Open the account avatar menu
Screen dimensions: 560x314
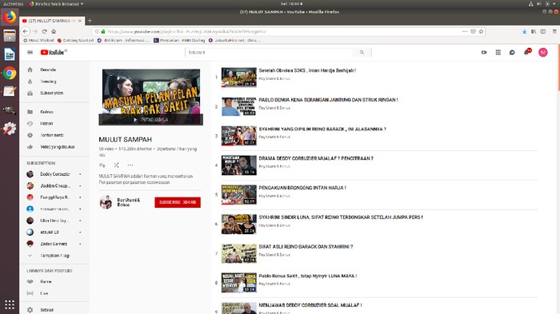(x=543, y=53)
